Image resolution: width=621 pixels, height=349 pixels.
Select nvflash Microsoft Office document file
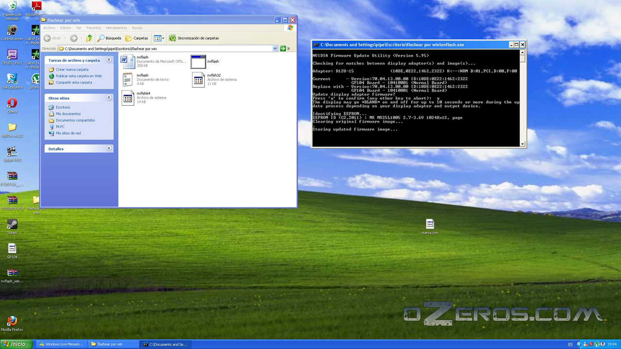tap(128, 62)
